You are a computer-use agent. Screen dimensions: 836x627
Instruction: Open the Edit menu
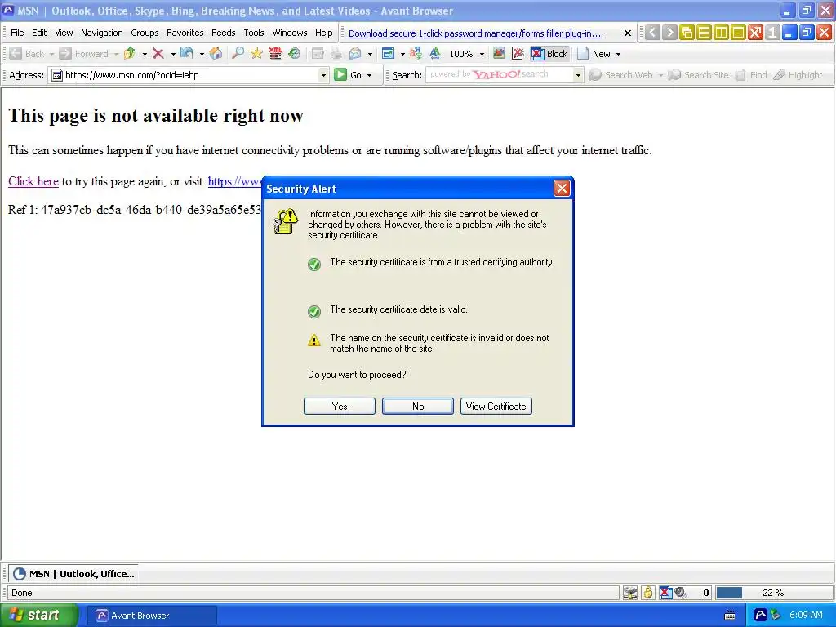39,33
